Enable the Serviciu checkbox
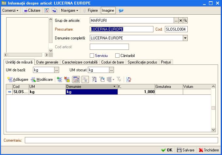The height and width of the screenshot is (155, 222). pos(92,56)
